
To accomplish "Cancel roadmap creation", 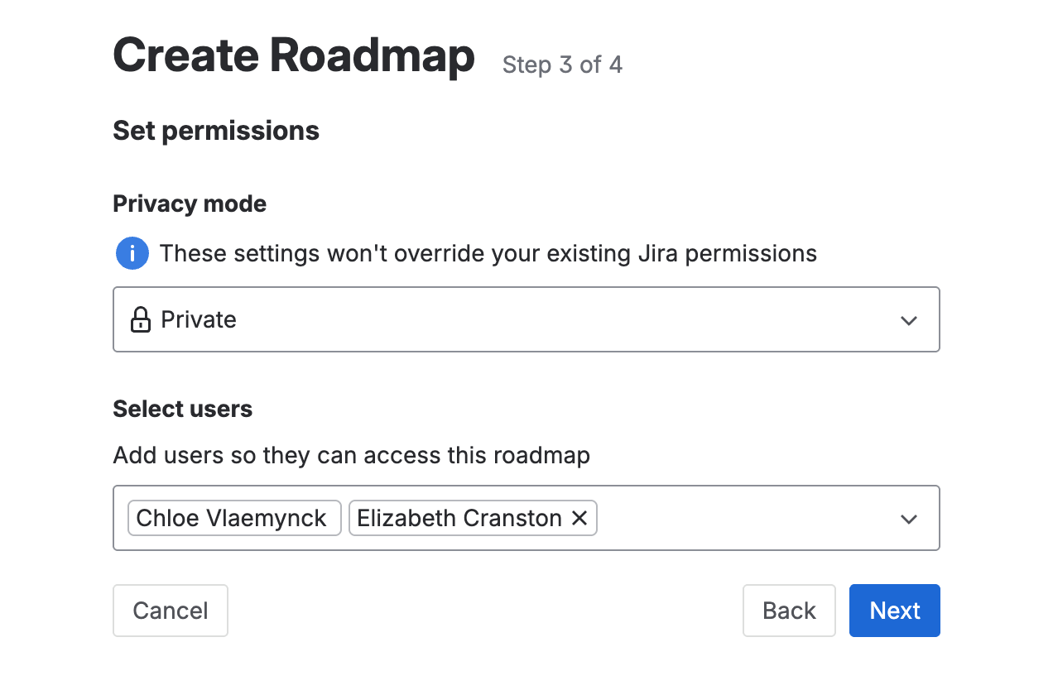I will [171, 611].
